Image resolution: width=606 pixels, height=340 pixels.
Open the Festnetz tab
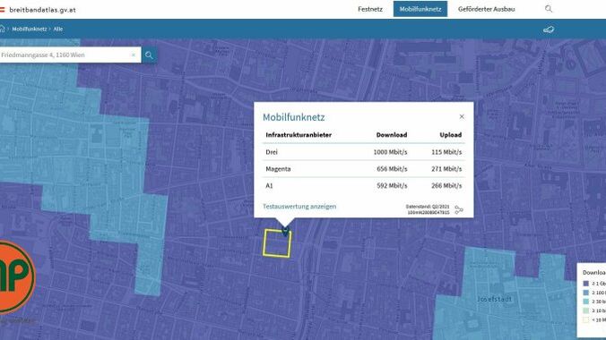[370, 9]
